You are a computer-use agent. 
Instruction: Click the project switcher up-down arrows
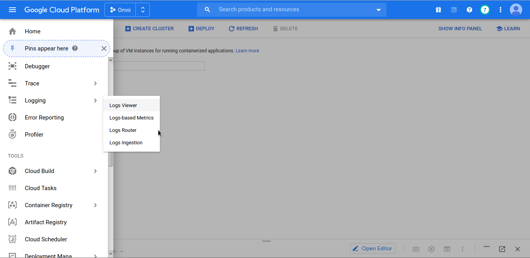143,10
